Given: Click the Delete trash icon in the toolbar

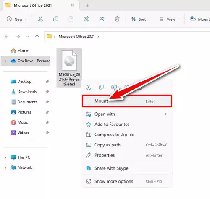Looking at the screenshot, I should tap(117, 19).
